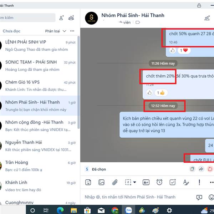Switch to the Chưa đọc tab
Viewport: 214px width, 214px height.
pyautogui.click(x=11, y=31)
